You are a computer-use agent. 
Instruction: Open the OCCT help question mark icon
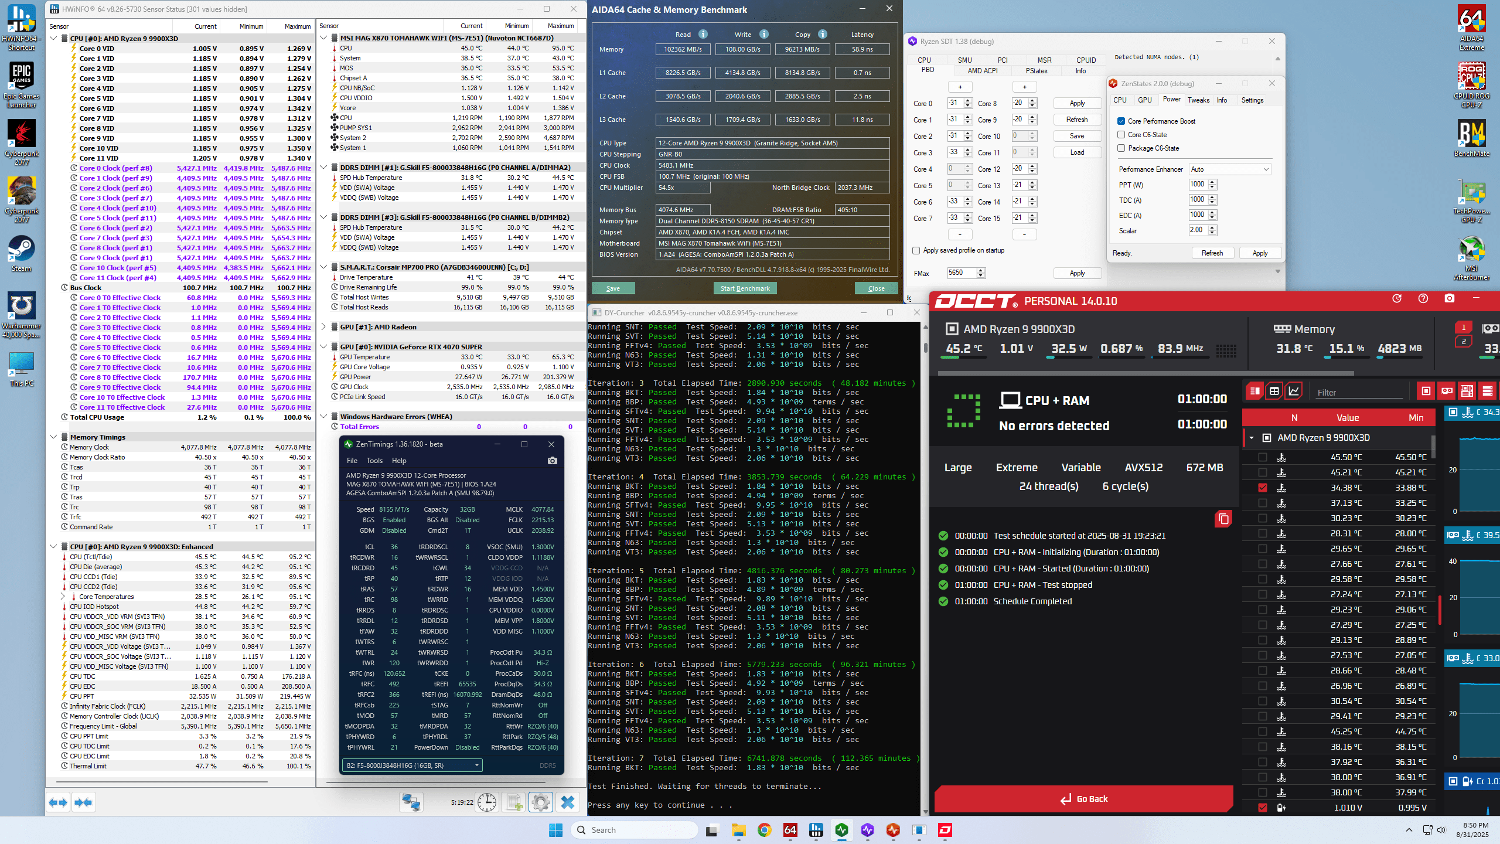pyautogui.click(x=1423, y=299)
